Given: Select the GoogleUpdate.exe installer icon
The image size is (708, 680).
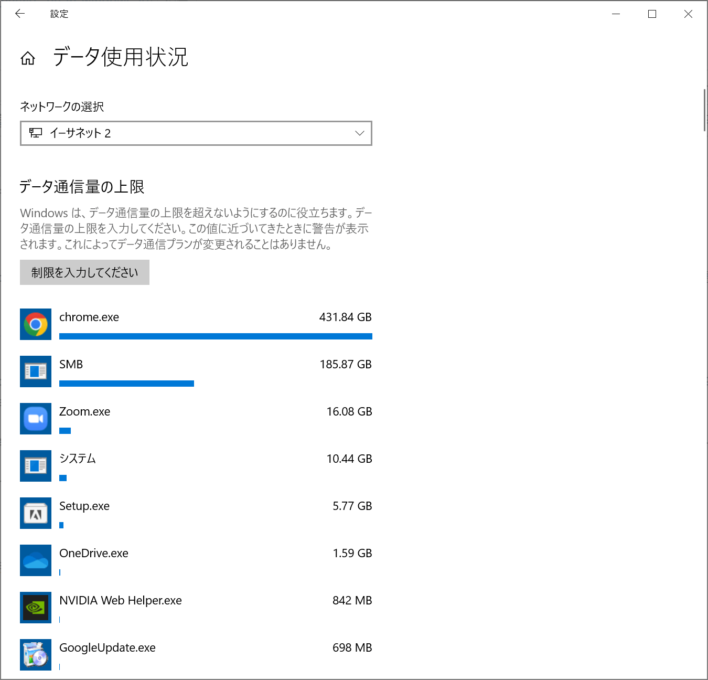Looking at the screenshot, I should [x=35, y=655].
